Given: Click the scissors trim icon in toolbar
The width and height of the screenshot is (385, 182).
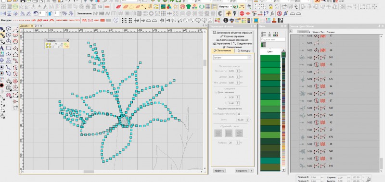Looking at the screenshot, I should (255, 13).
